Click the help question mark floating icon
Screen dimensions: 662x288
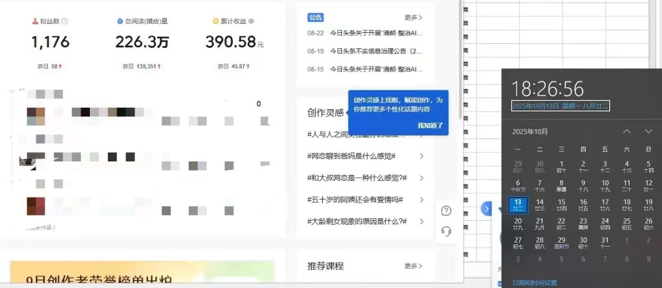[446, 211]
